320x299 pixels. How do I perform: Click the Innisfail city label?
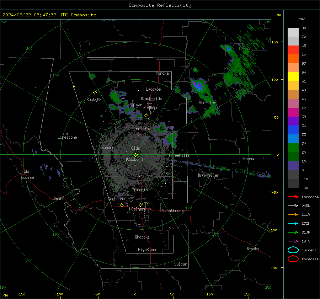tap(143, 129)
